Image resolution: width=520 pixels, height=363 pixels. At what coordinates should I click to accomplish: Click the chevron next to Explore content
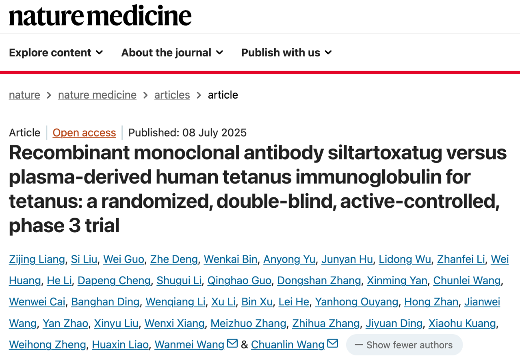point(99,52)
